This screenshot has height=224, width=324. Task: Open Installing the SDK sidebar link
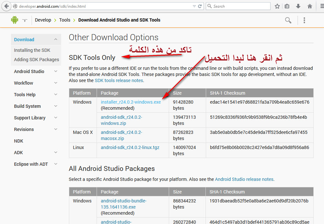(32, 50)
